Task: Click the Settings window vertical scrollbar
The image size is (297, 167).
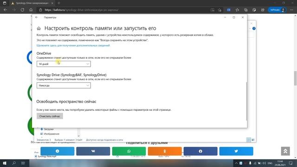Action: click(246, 101)
